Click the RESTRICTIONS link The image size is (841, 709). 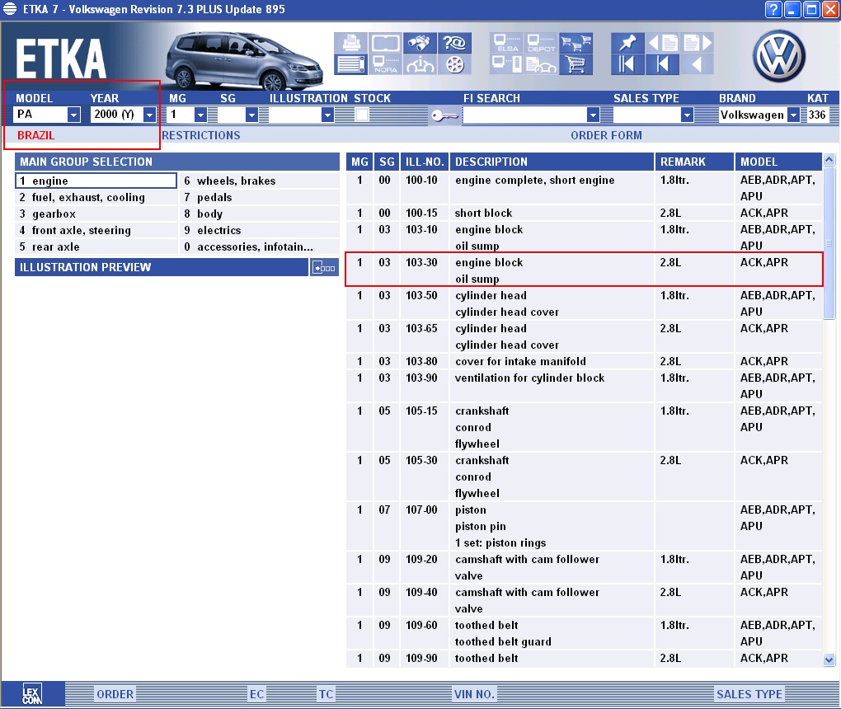pyautogui.click(x=201, y=135)
